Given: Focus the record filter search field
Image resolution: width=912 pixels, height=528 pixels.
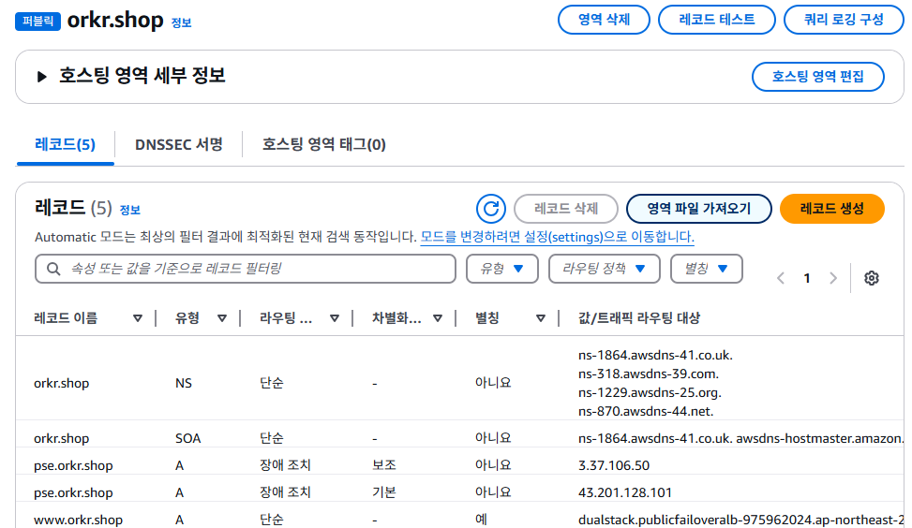Looking at the screenshot, I should point(245,269).
